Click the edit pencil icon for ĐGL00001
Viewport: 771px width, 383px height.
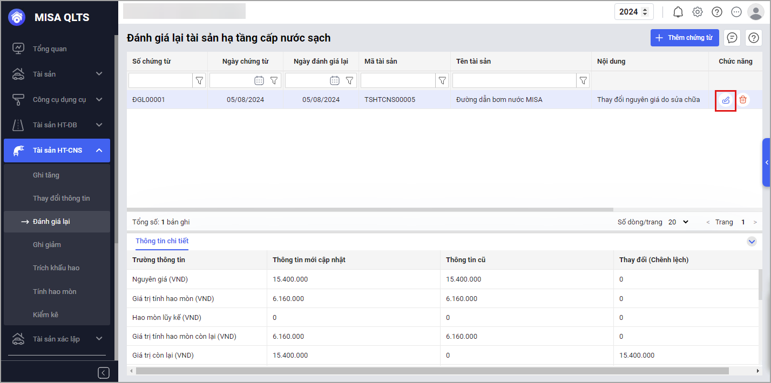(726, 100)
